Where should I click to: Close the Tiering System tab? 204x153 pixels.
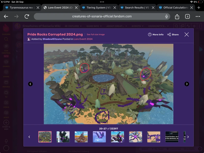[114, 8]
